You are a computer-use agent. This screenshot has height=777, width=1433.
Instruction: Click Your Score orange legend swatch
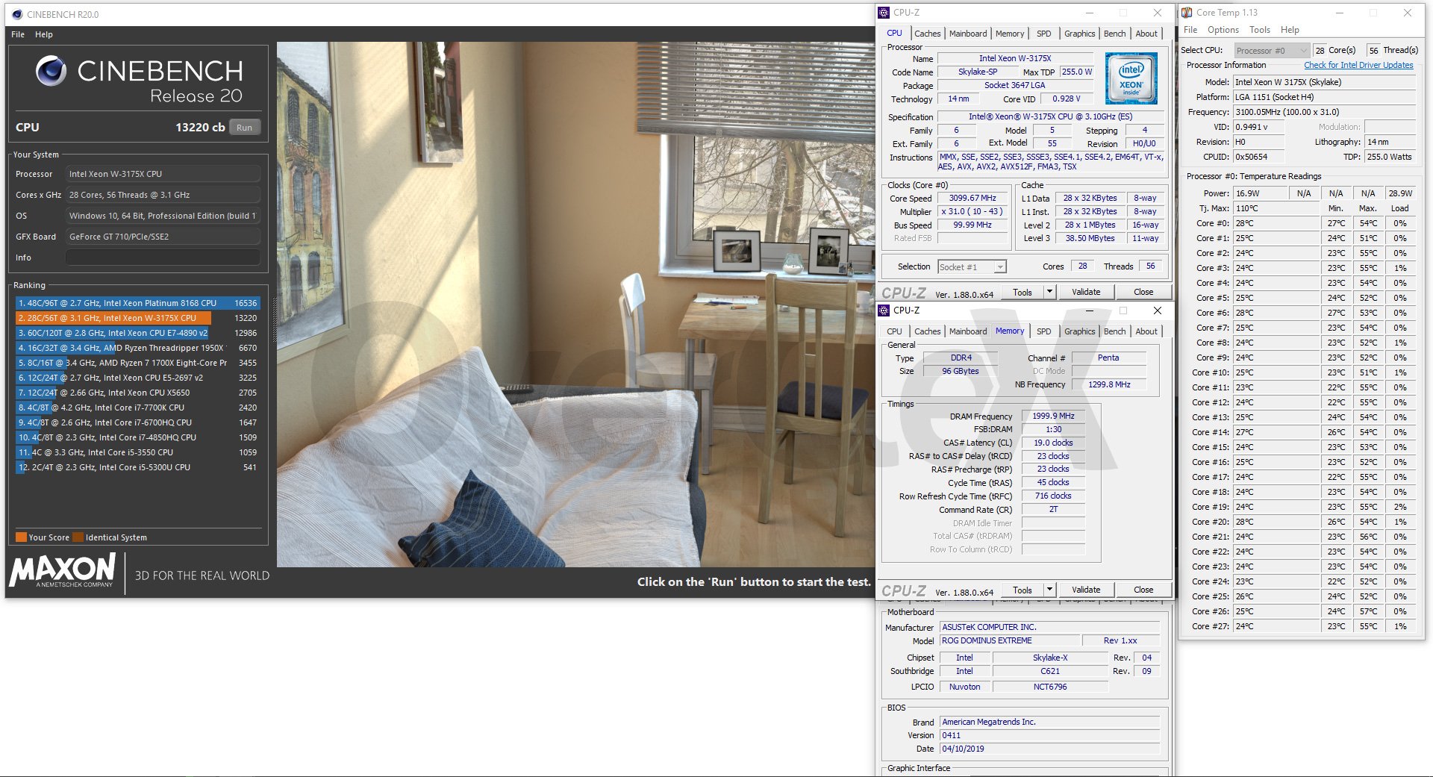click(x=21, y=537)
